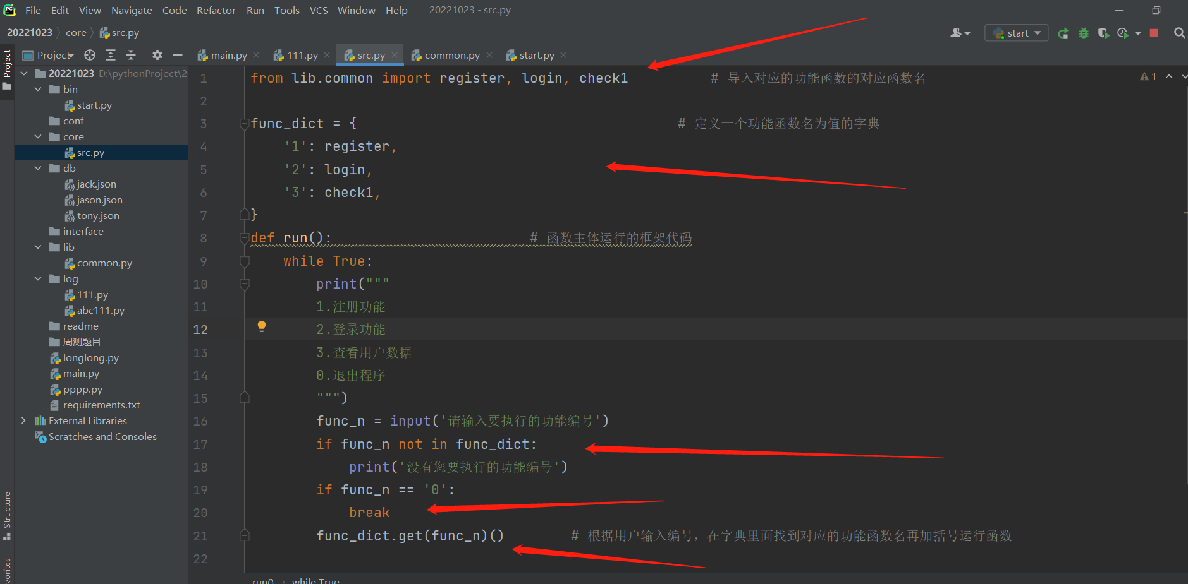The width and height of the screenshot is (1188, 584).
Task: Close the src.py tab
Action: pyautogui.click(x=395, y=55)
